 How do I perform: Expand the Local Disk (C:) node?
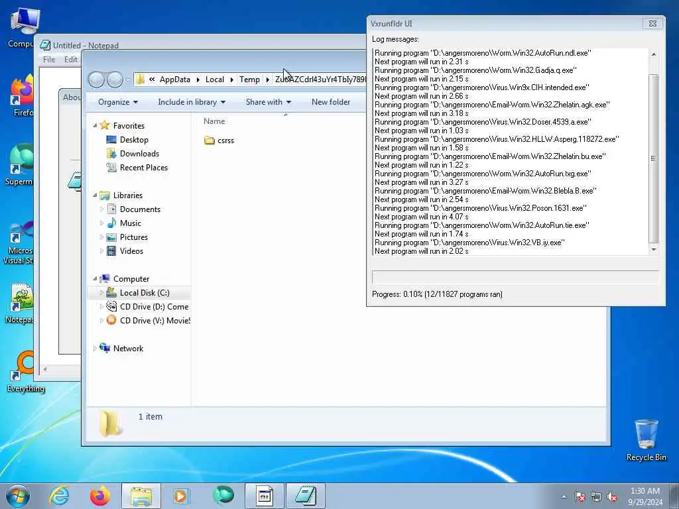(x=101, y=292)
